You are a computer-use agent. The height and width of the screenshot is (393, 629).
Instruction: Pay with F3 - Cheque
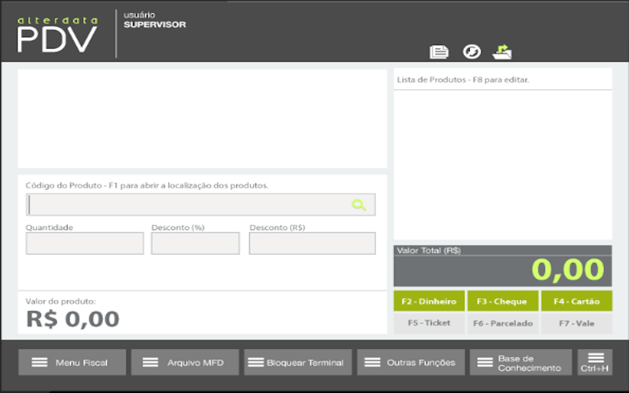[503, 301]
